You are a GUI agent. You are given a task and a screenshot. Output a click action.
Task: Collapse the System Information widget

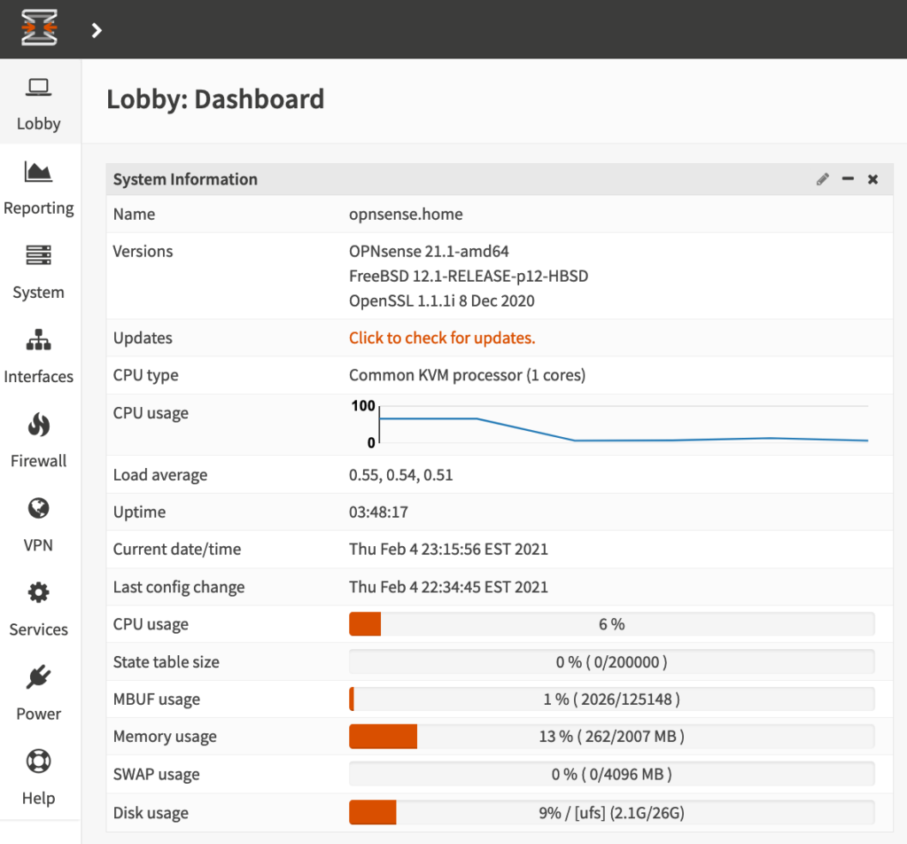pyautogui.click(x=848, y=179)
